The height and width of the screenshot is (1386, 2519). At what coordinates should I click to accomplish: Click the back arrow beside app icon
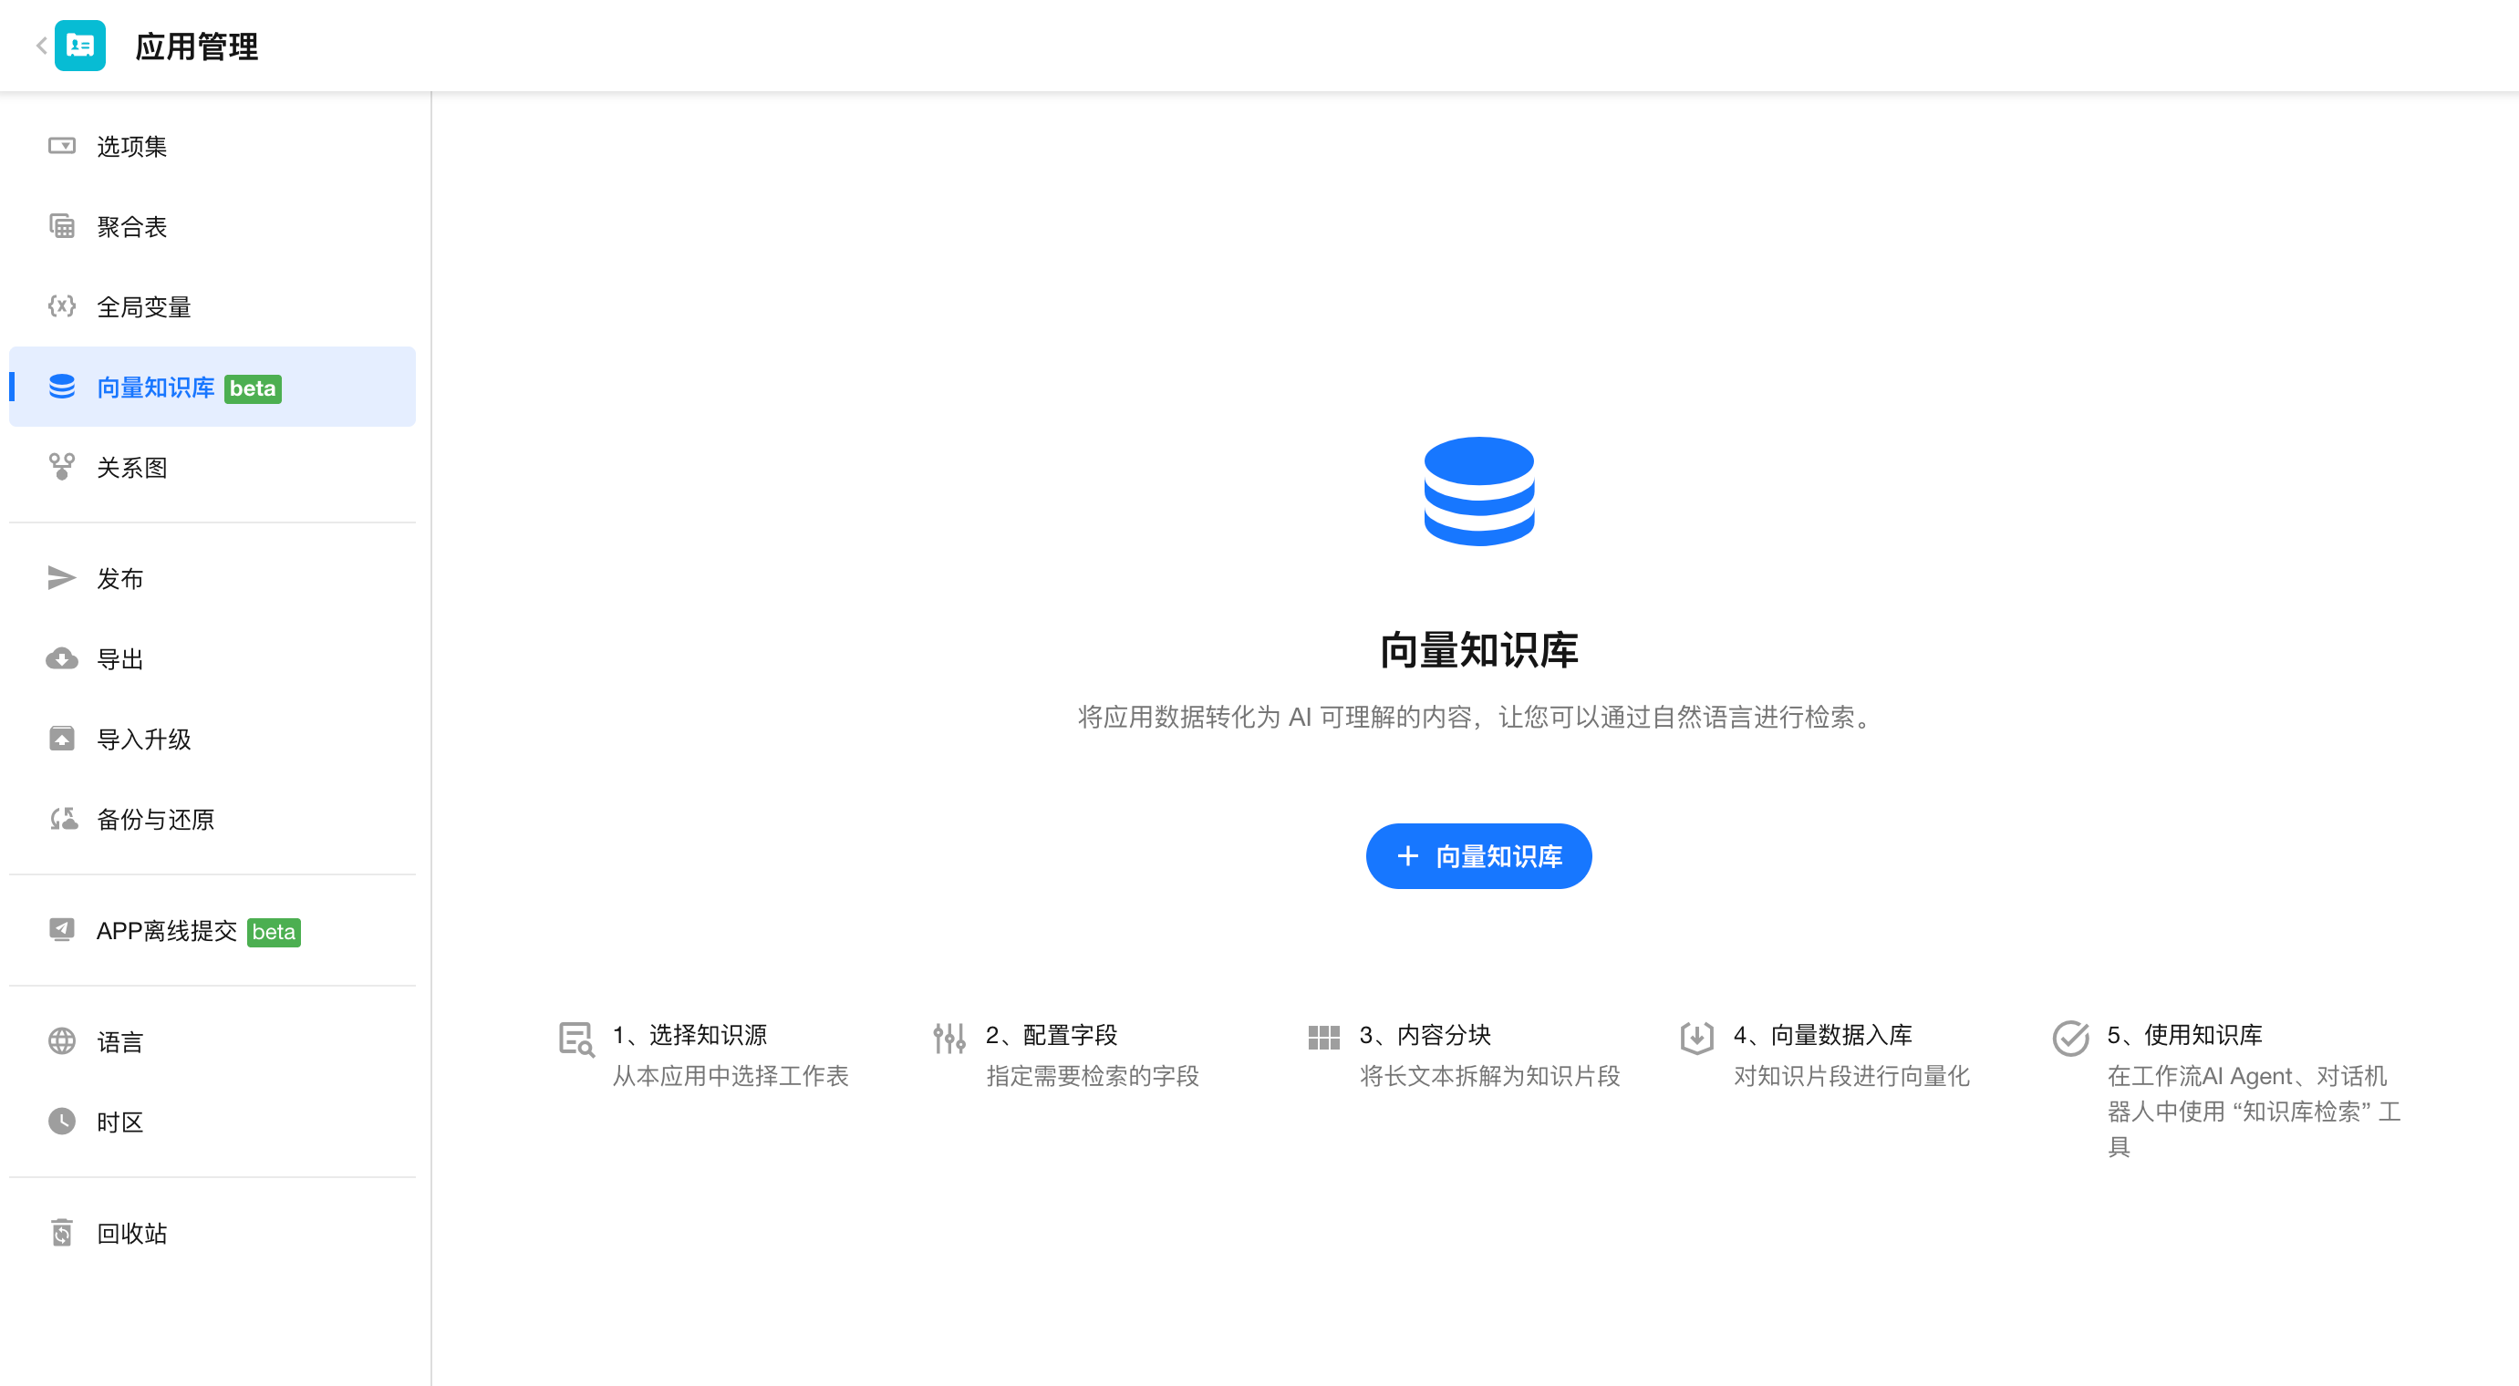pos(41,46)
